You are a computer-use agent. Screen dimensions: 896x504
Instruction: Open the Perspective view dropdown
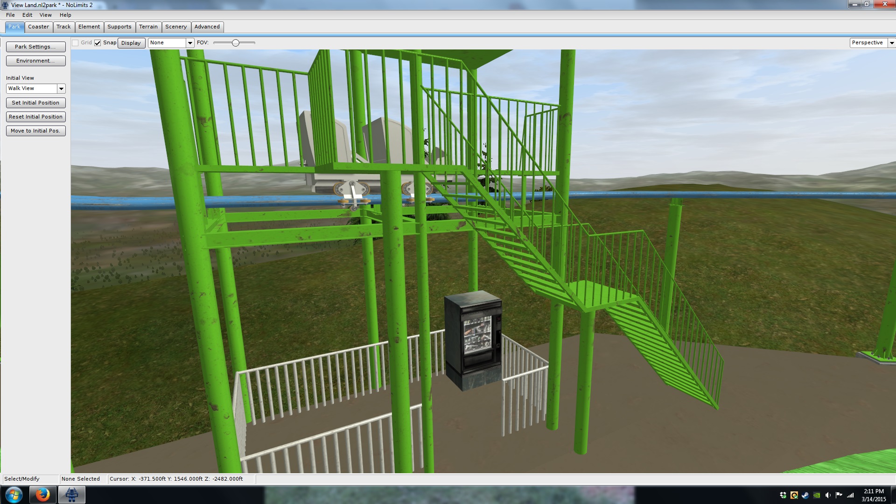click(891, 43)
